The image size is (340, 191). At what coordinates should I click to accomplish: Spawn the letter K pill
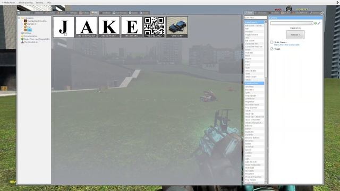pos(109,27)
